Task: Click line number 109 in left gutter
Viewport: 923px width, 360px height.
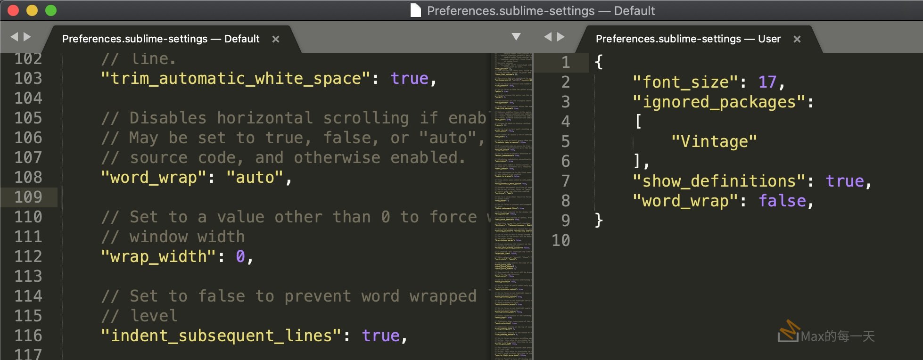Action: click(x=28, y=197)
